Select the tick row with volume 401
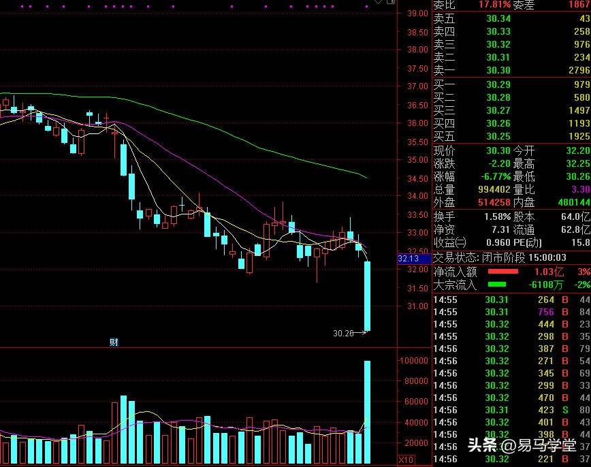The image size is (591, 467). (x=511, y=422)
